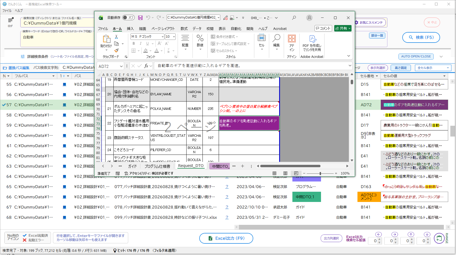The height and width of the screenshot is (255, 456).
Task: Toggle Italic formatting in the font group
Action: [140, 43]
